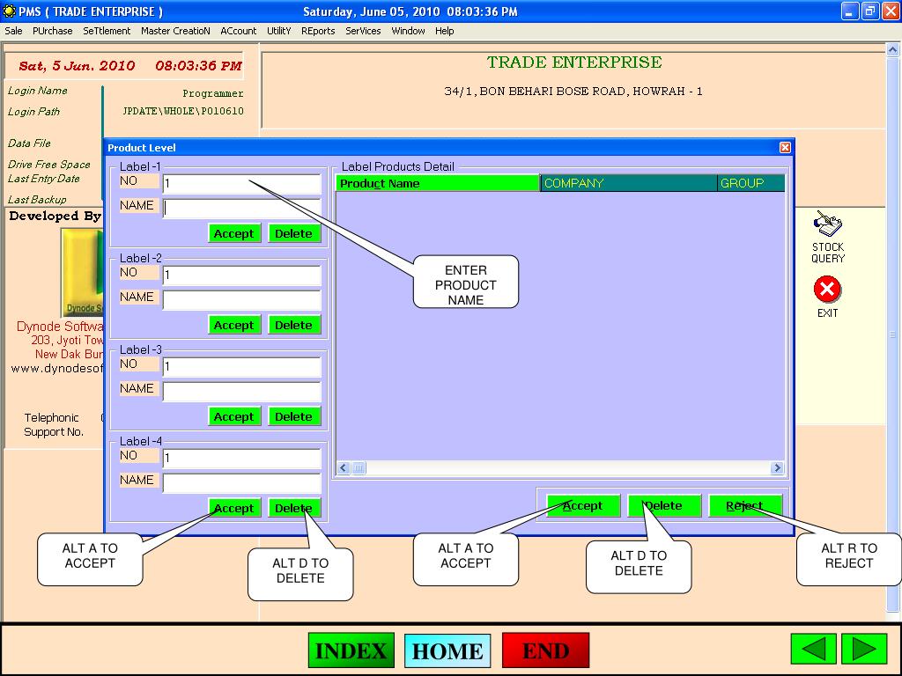Screen dimensions: 902x676
Task: Click the Reject button
Action: pos(745,506)
